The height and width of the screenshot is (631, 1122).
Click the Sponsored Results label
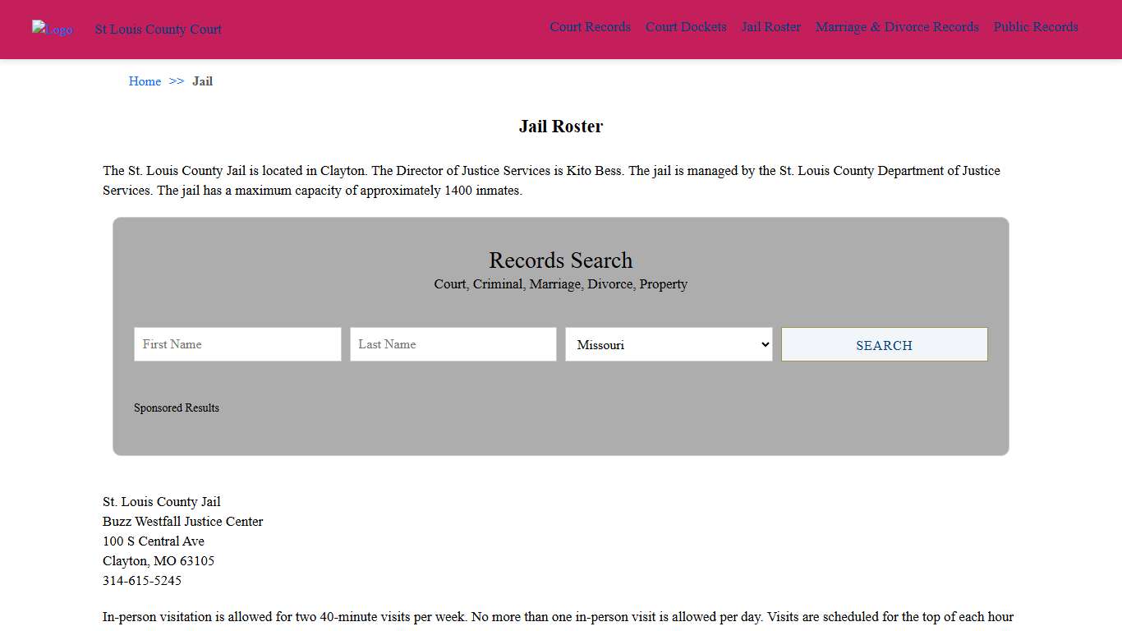[177, 408]
